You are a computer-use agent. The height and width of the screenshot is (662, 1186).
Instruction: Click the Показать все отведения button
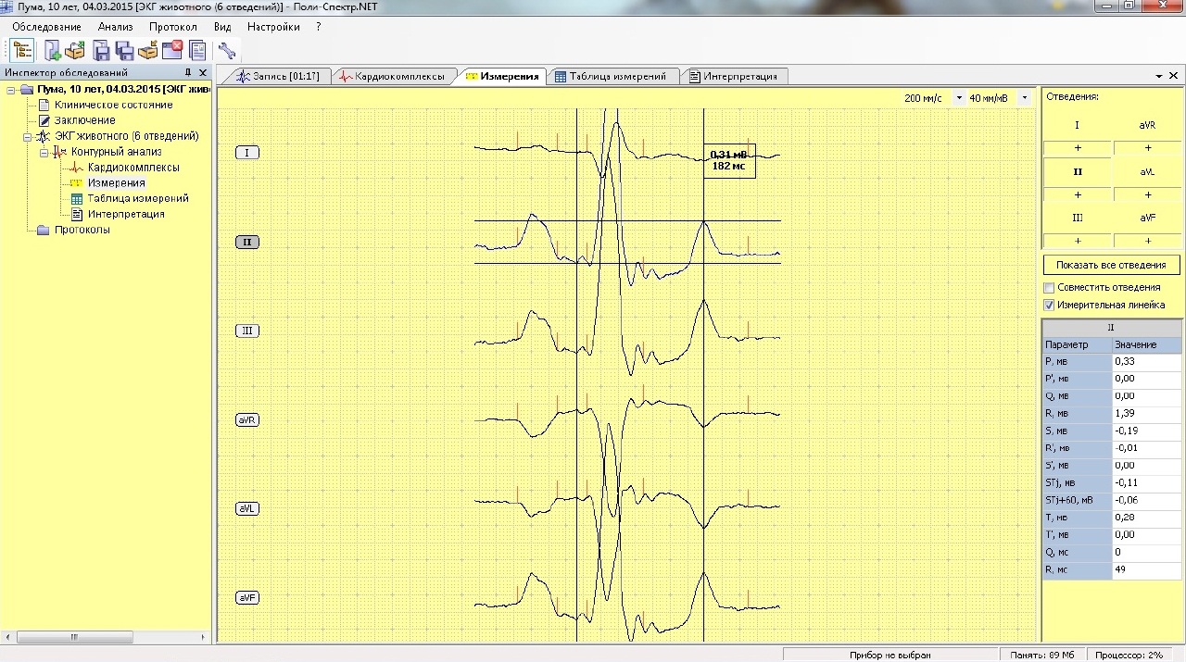(x=1111, y=265)
